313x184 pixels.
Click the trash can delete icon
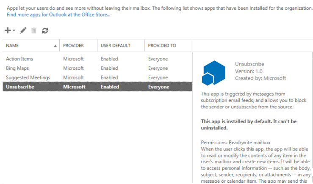(34, 30)
